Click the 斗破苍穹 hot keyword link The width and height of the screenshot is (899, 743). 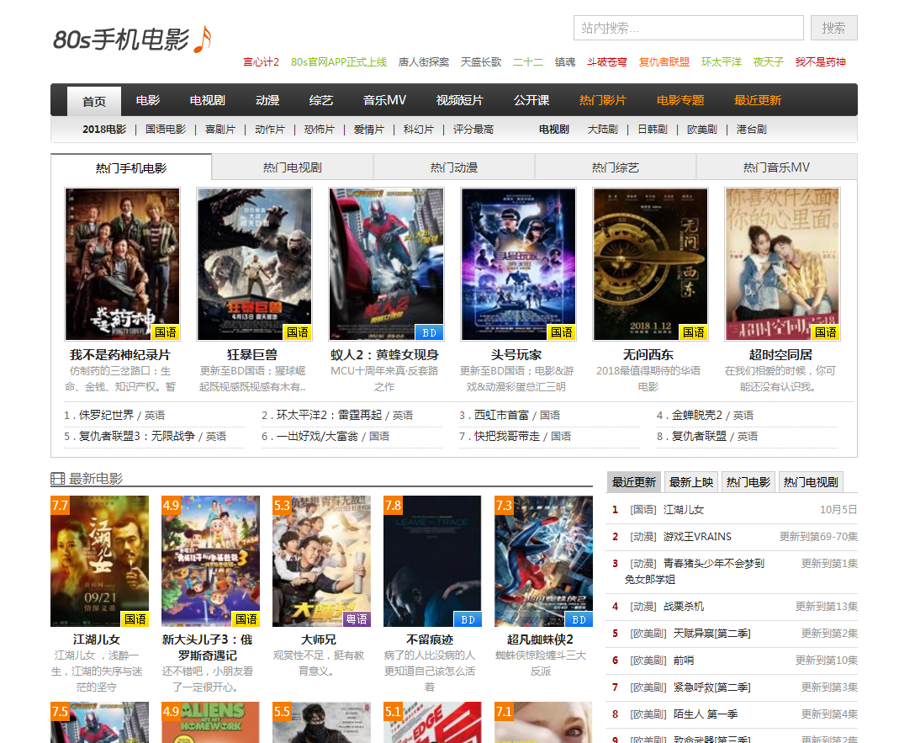(x=606, y=62)
